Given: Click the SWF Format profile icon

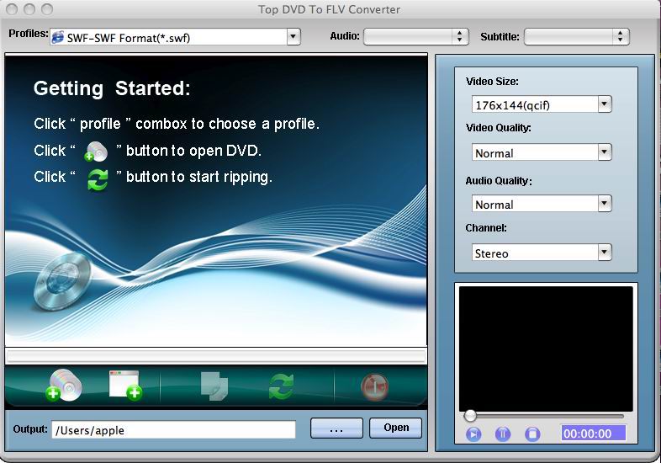Looking at the screenshot, I should [58, 38].
